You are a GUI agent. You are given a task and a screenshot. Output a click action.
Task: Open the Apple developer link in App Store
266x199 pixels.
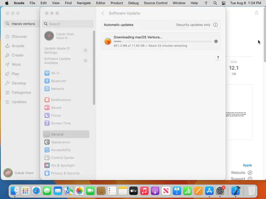click(x=247, y=165)
